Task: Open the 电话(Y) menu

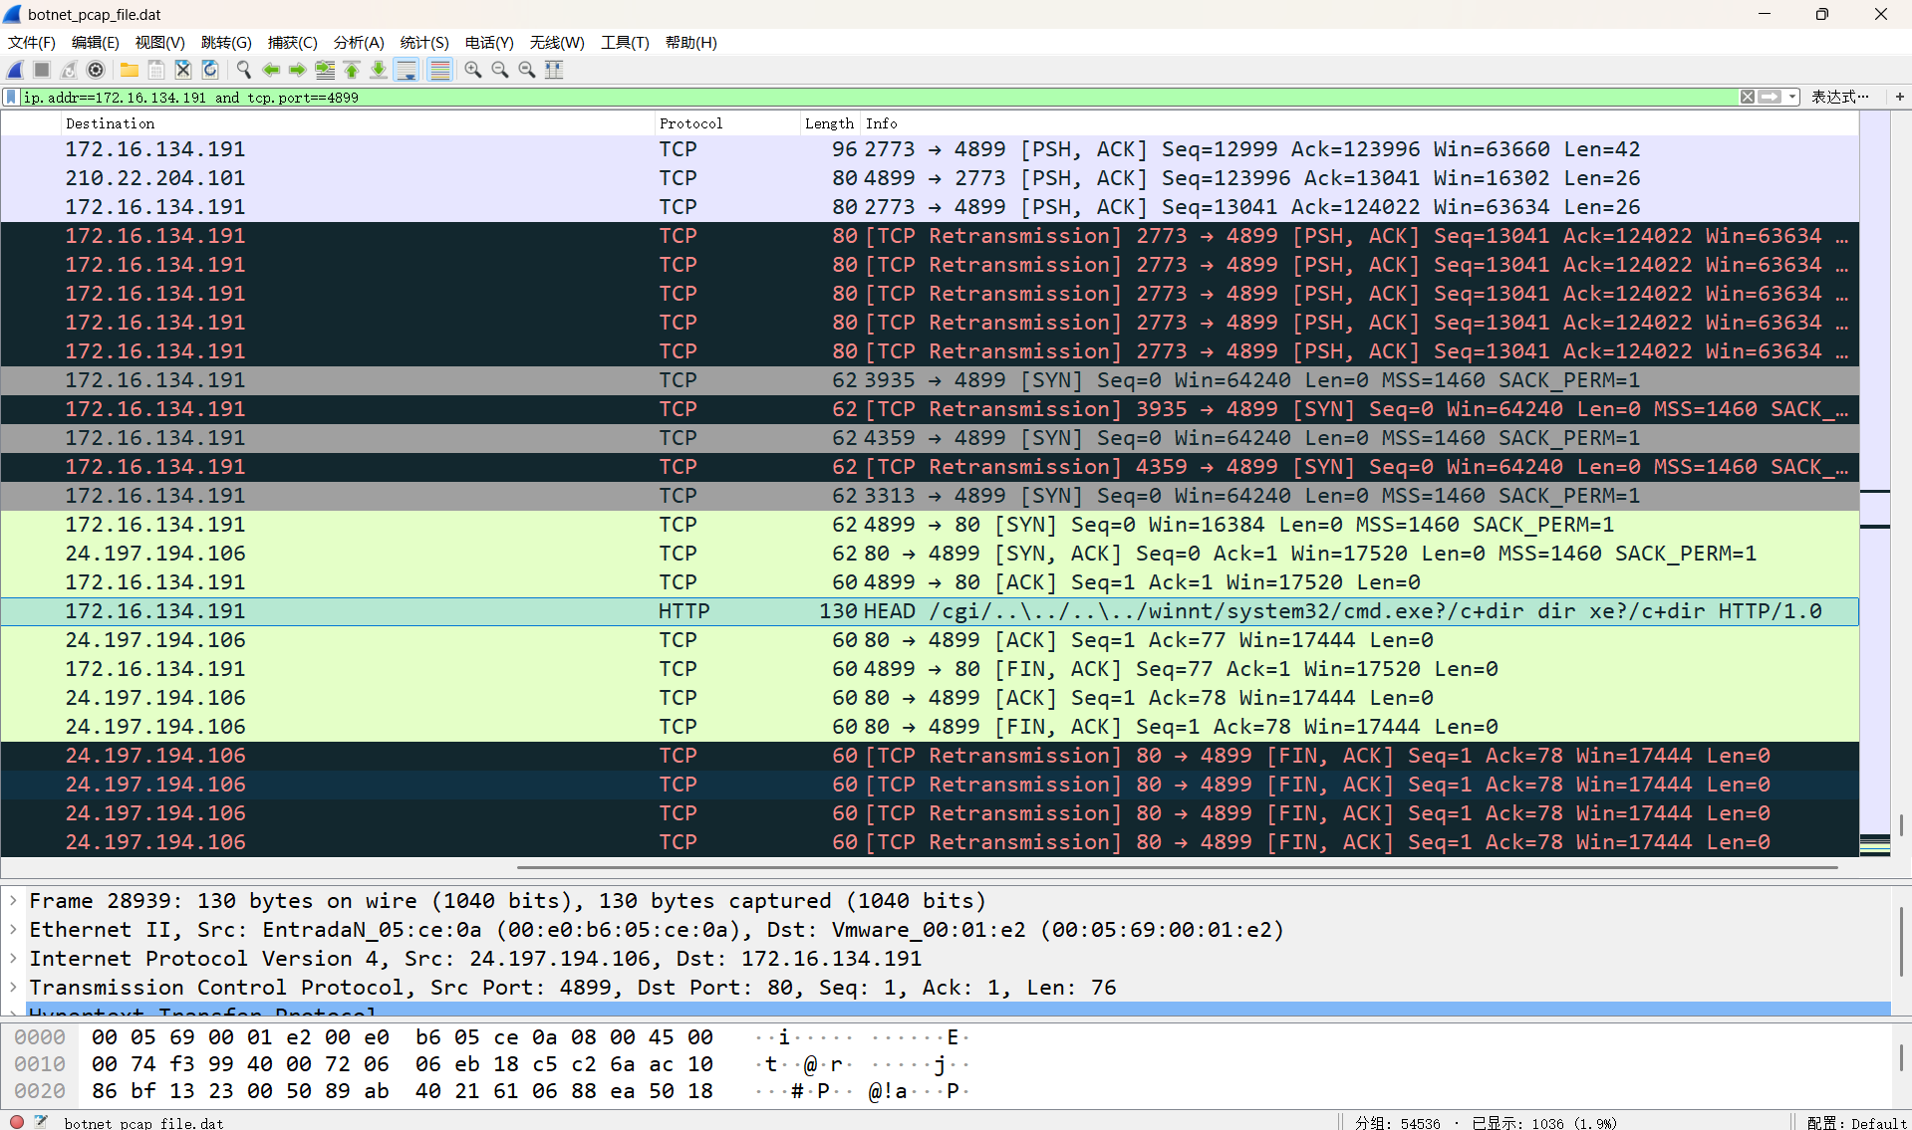Action: 489,43
